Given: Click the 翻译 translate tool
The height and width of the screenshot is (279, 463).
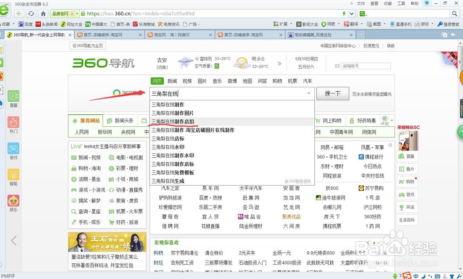Looking at the screenshot, I should click(351, 24).
